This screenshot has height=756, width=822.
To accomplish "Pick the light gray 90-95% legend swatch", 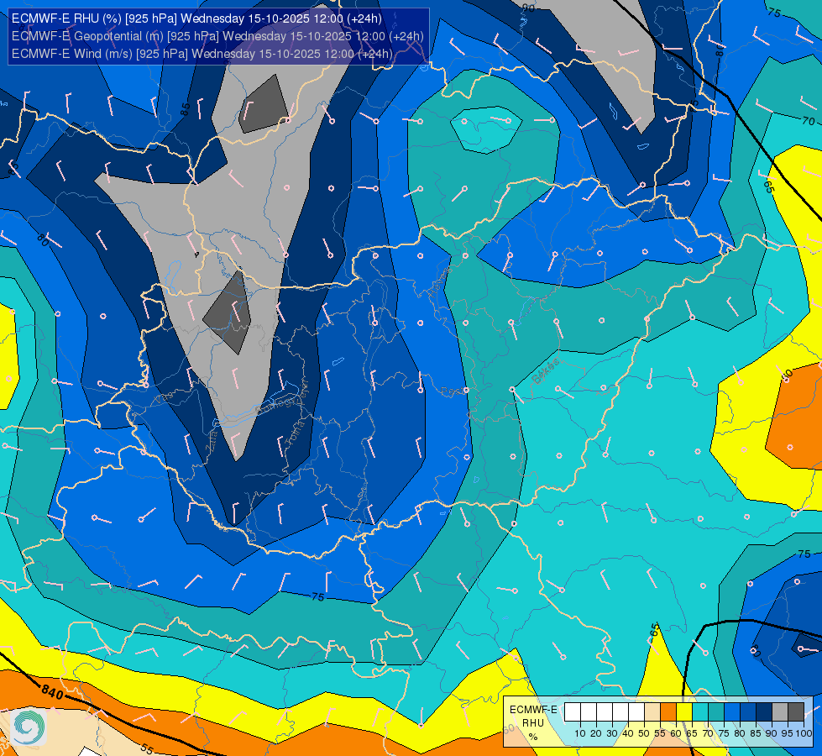I will pyautogui.click(x=780, y=712).
